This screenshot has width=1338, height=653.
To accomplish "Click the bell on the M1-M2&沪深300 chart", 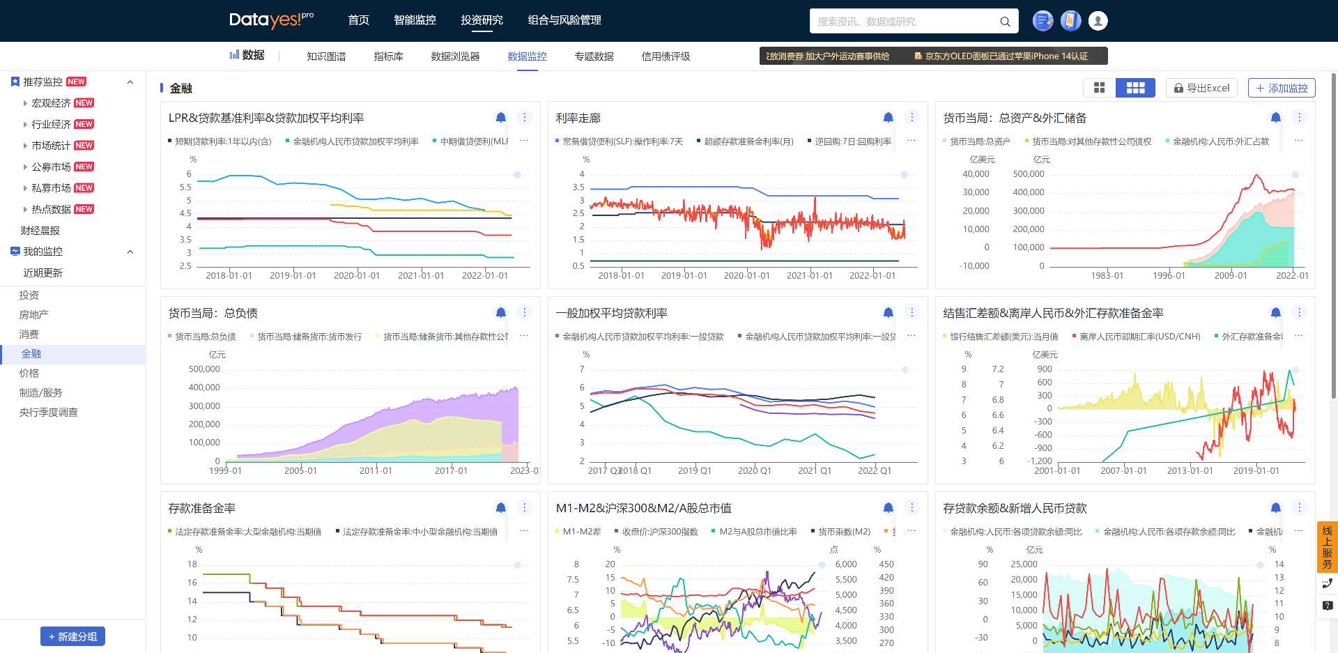I will pyautogui.click(x=888, y=507).
